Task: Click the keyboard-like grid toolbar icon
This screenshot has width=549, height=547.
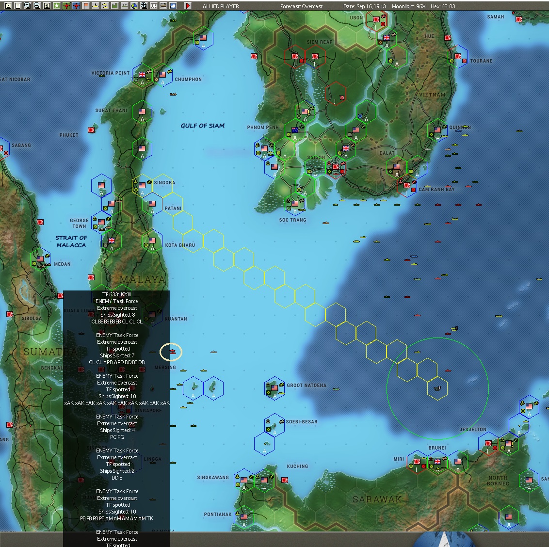Action: point(163,6)
